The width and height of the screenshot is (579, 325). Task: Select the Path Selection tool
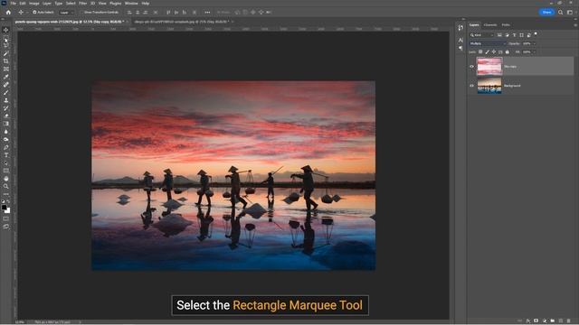point(6,162)
